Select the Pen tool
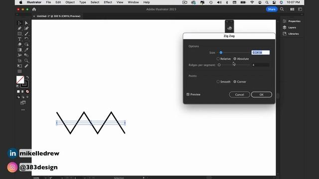Image resolution: width=319 pixels, height=179 pixels. [x=19, y=28]
